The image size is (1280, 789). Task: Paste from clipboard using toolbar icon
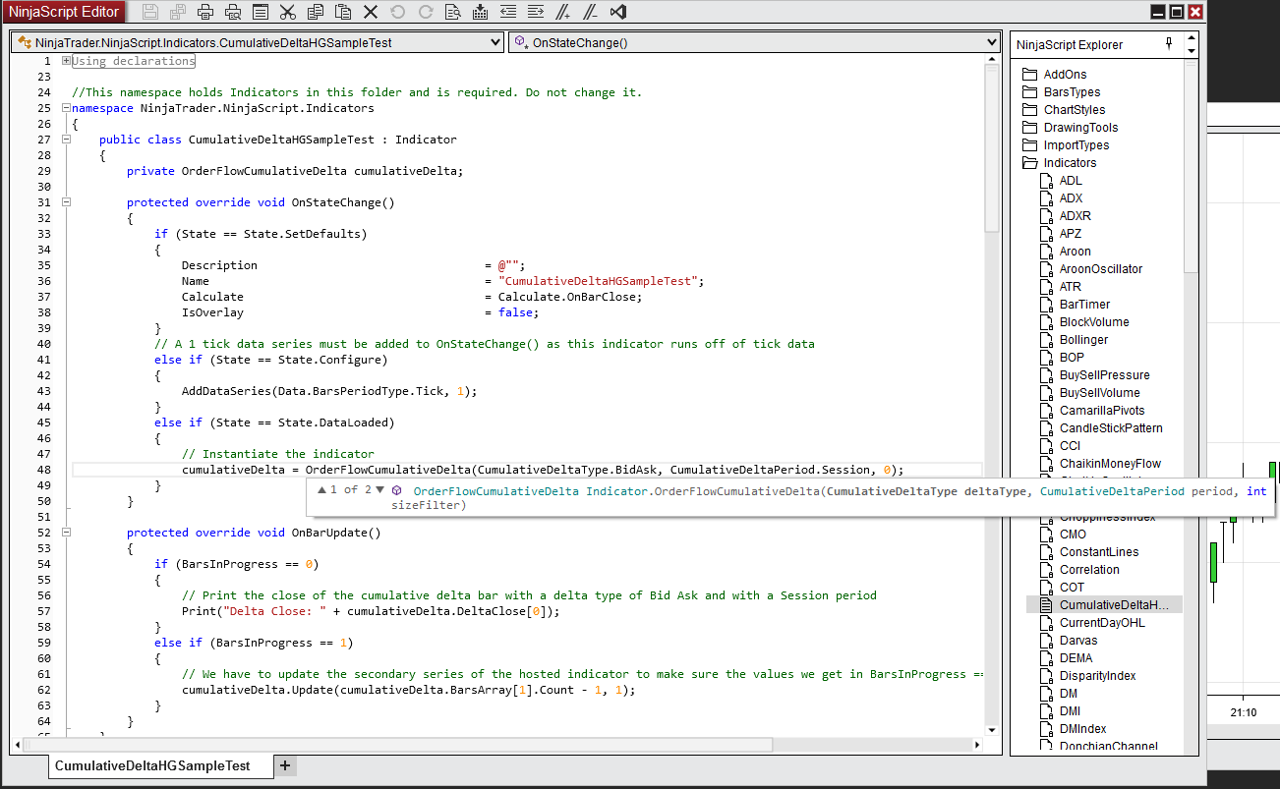point(343,12)
